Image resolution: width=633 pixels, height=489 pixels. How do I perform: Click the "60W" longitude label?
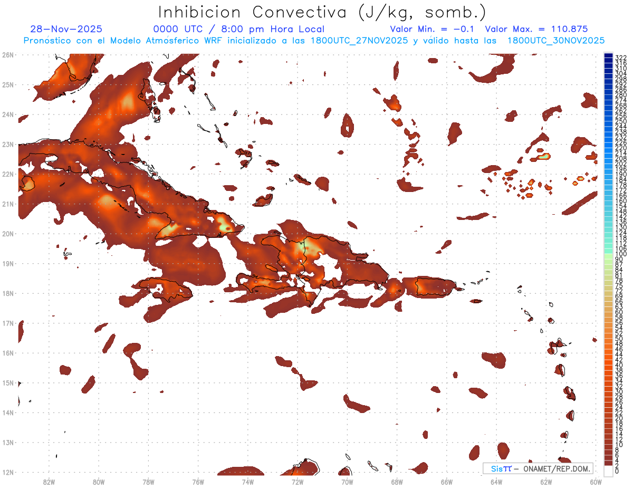coord(596,481)
